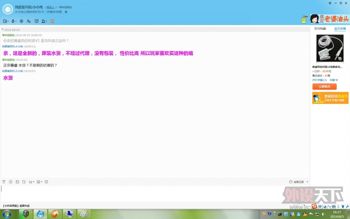The image size is (350, 219).
Task: Click the send image icon
Action: tap(17, 182)
